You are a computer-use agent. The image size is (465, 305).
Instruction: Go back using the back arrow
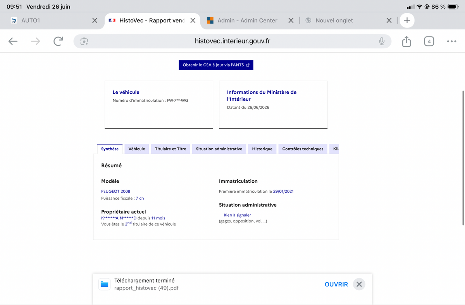point(13,41)
